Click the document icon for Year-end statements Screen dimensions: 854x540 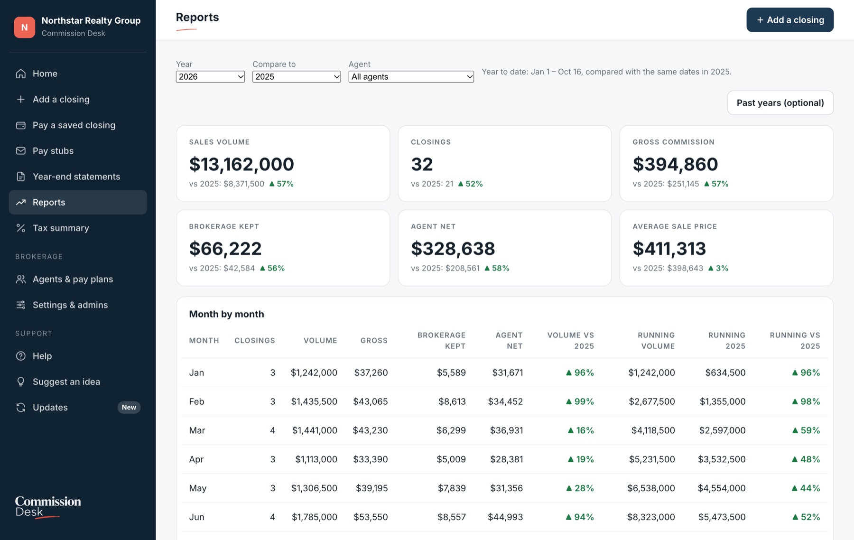click(20, 177)
